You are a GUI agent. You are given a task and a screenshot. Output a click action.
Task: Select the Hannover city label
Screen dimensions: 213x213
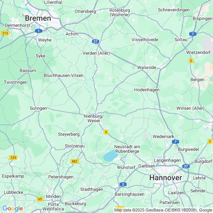165,178
